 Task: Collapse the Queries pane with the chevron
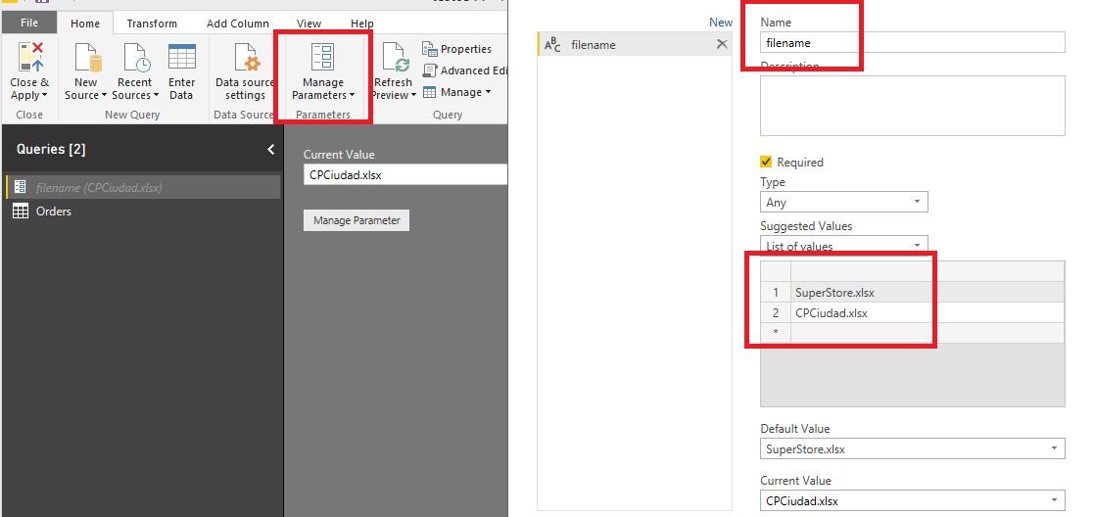(270, 149)
